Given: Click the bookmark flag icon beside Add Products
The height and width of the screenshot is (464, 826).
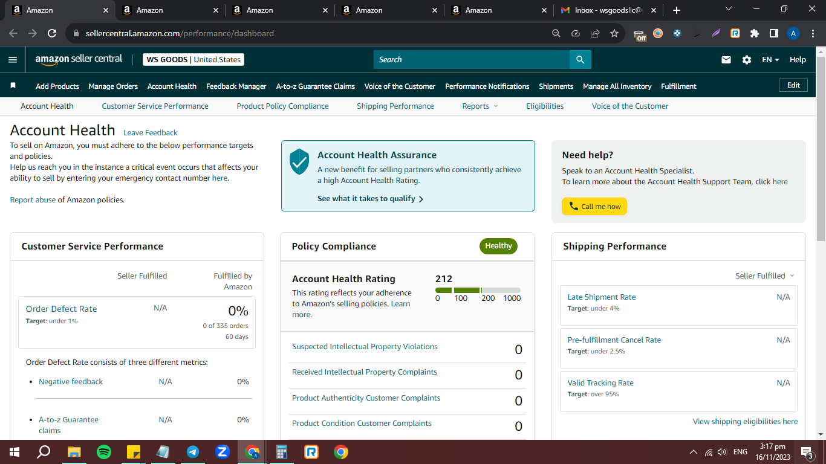Looking at the screenshot, I should [13, 86].
